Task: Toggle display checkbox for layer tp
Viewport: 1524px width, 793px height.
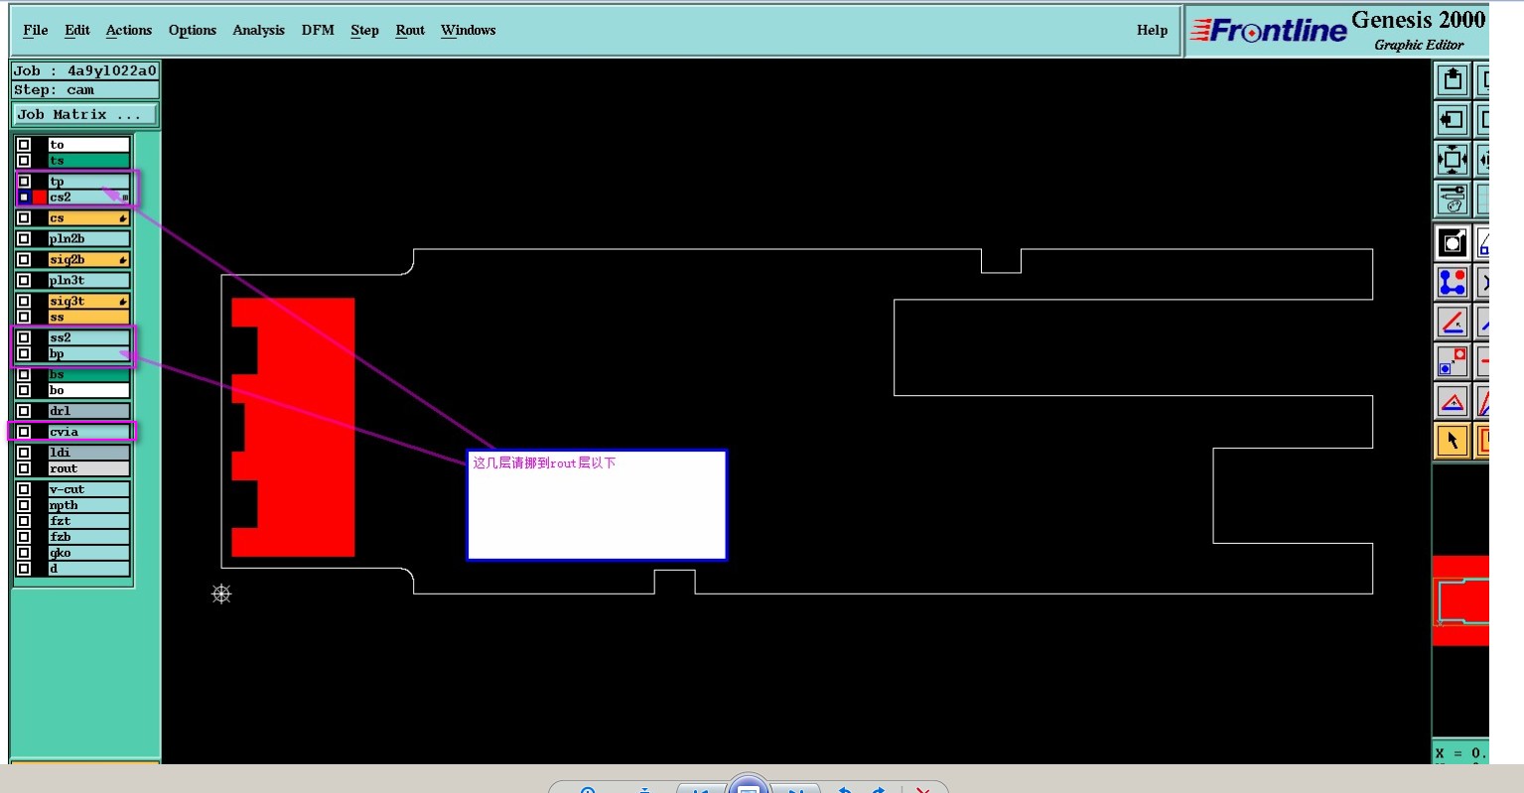Action: click(24, 182)
